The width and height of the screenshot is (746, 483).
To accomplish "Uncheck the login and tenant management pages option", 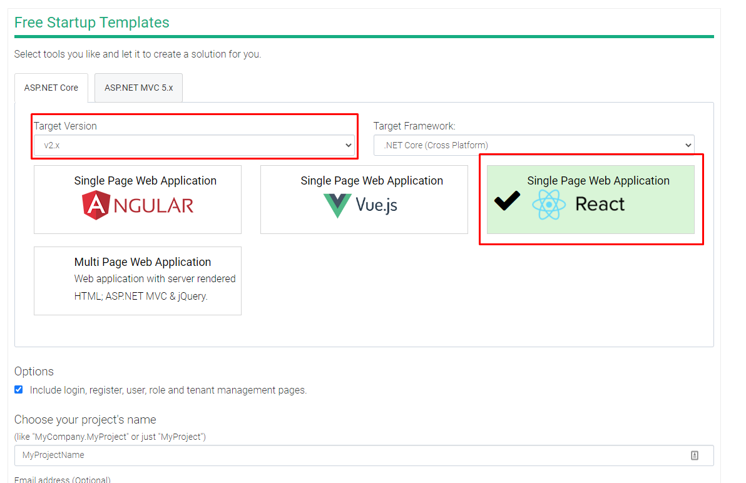I will click(x=19, y=389).
